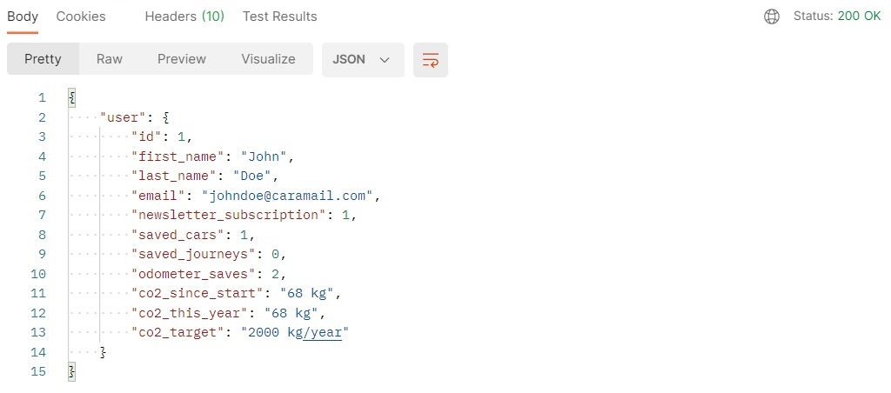Switch to Test Results tab

tap(279, 17)
